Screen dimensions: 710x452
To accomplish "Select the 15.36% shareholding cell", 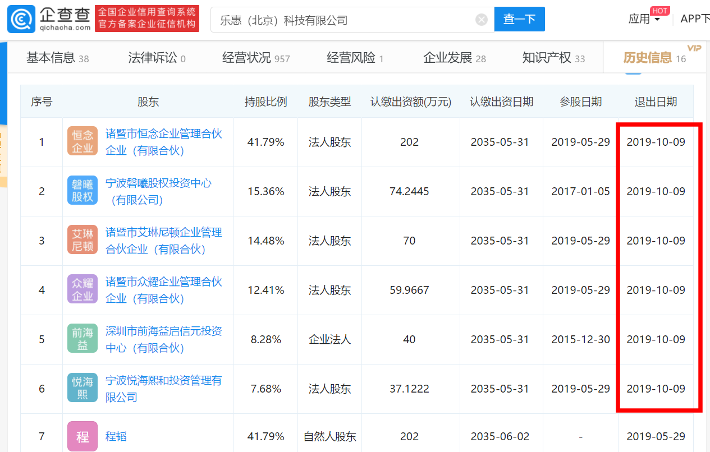I will pyautogui.click(x=266, y=192).
